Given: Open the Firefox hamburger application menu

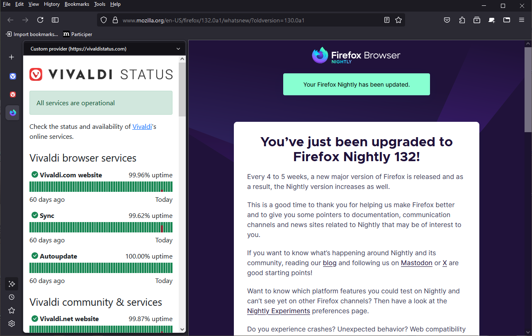Looking at the screenshot, I should click(522, 20).
